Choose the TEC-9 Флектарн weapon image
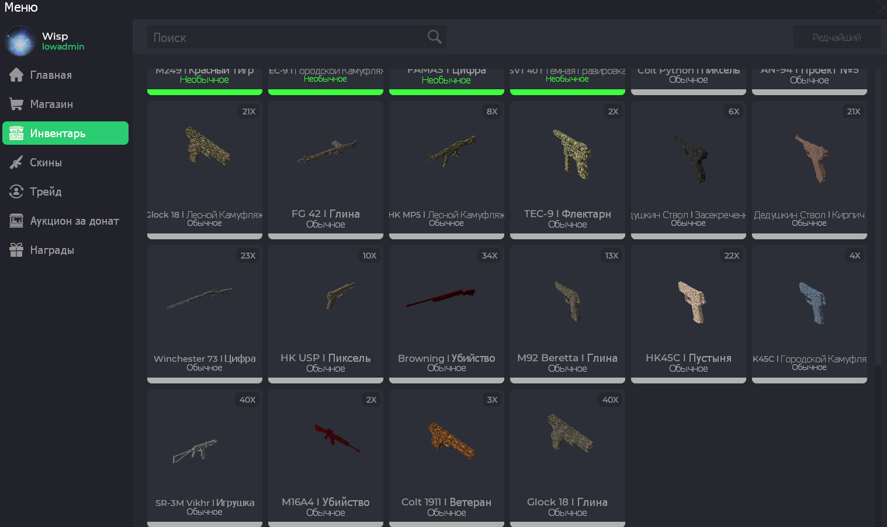887x527 pixels. 573,153
